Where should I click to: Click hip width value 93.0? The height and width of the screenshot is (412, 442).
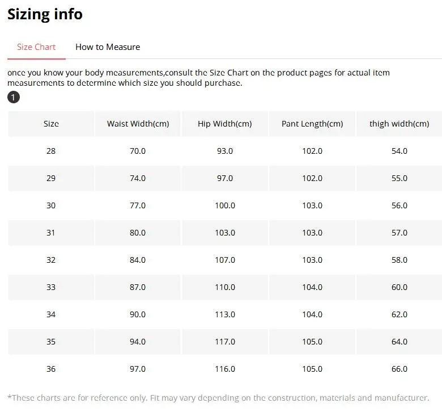225,151
